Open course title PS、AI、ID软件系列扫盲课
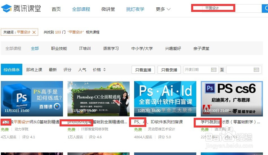Screen dimensions: 268x155 pos(158,122)
